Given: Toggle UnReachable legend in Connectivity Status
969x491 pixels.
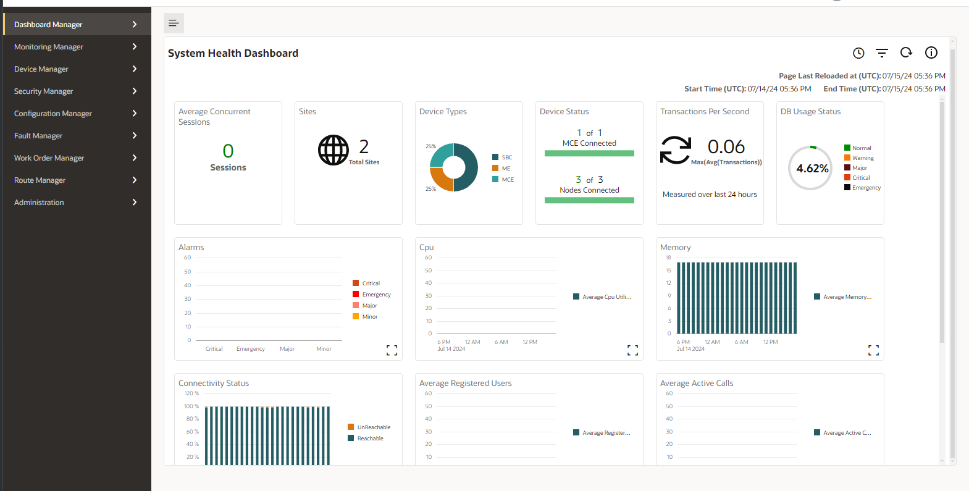Looking at the screenshot, I should coord(369,427).
